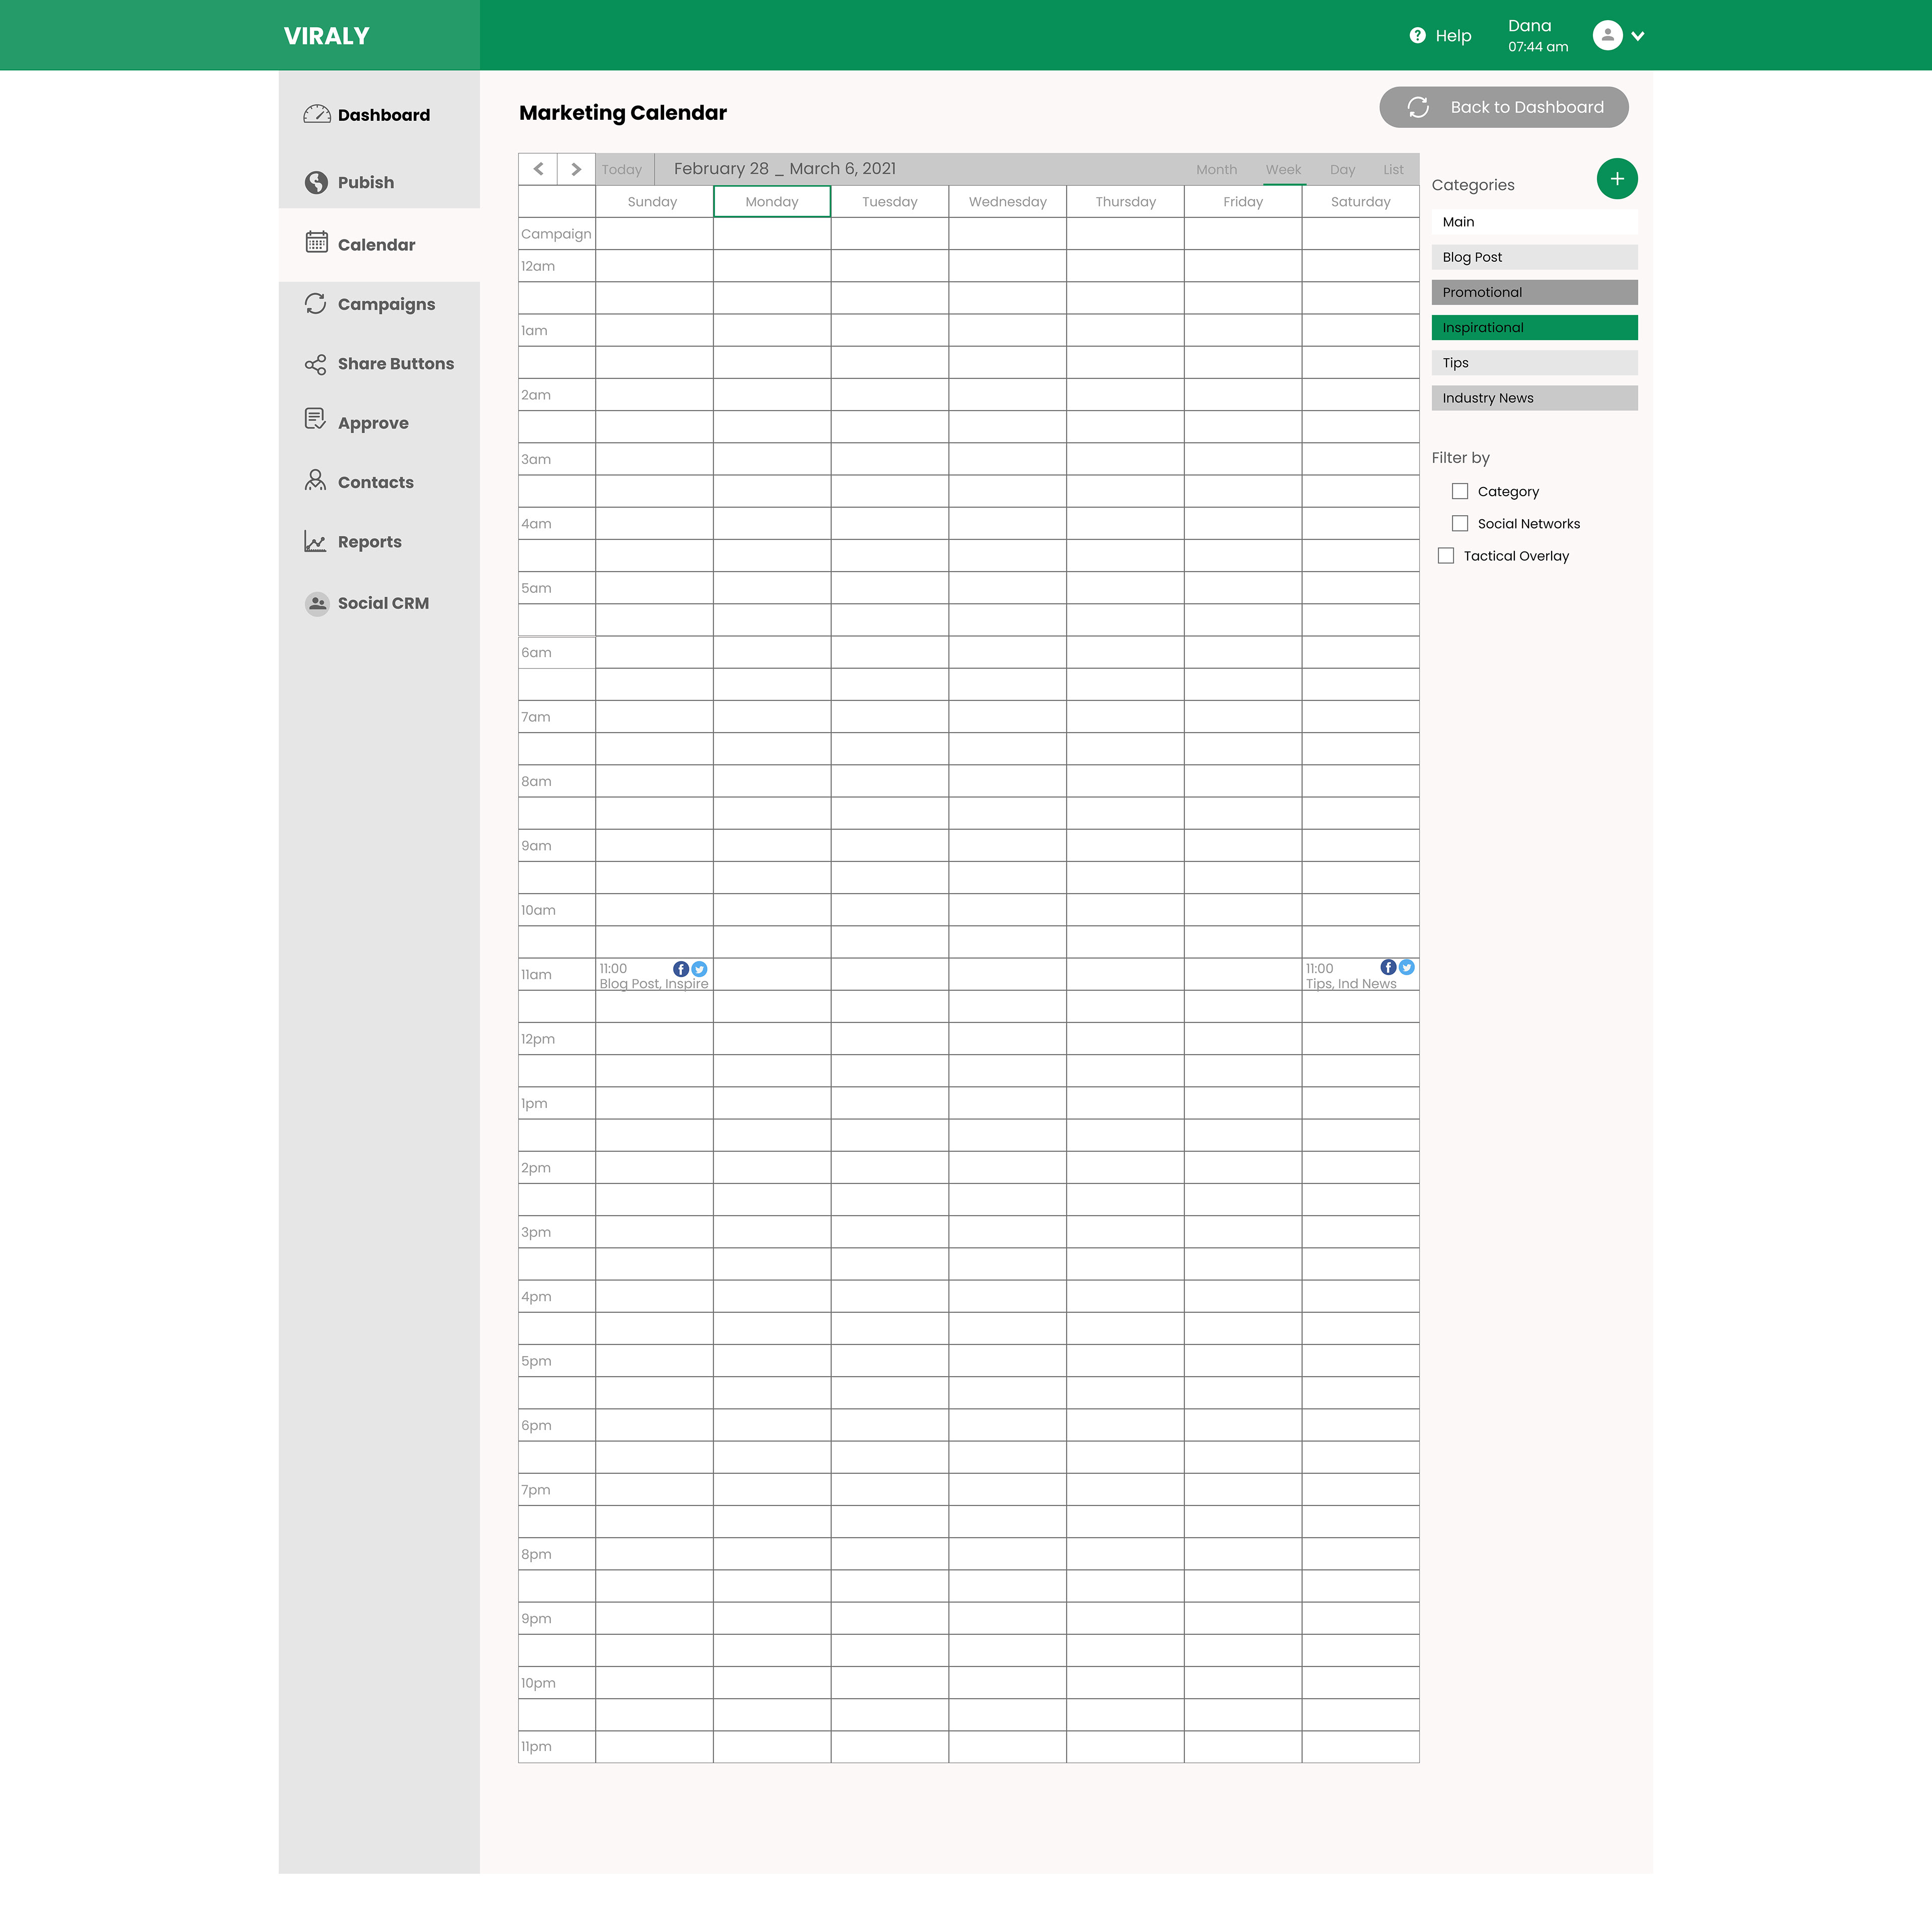Click the Reports chart icon
Screen dimensions: 1932x1907
(x=316, y=541)
